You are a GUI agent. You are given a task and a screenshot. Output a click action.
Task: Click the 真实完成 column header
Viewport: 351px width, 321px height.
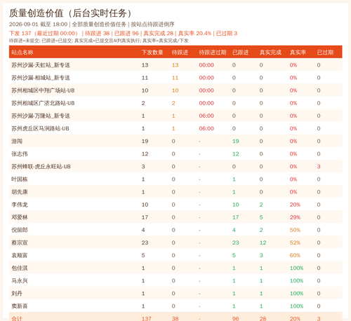270,53
